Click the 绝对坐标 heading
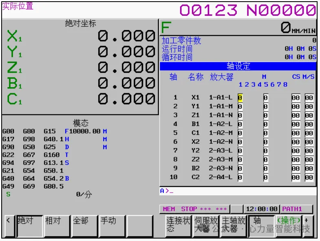 pos(80,24)
